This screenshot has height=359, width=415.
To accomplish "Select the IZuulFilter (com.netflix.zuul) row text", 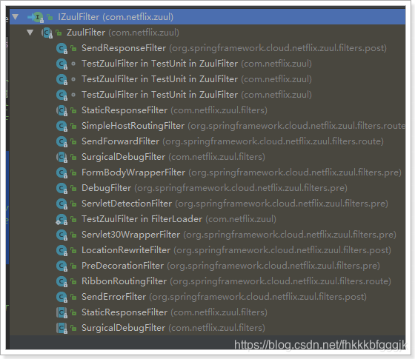I will pyautogui.click(x=116, y=17).
